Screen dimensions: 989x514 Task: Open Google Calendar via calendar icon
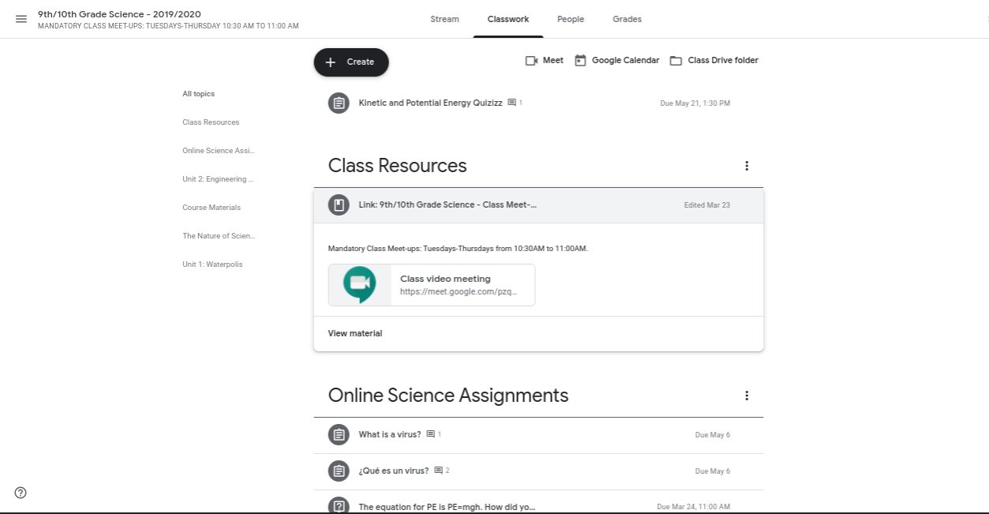click(580, 61)
